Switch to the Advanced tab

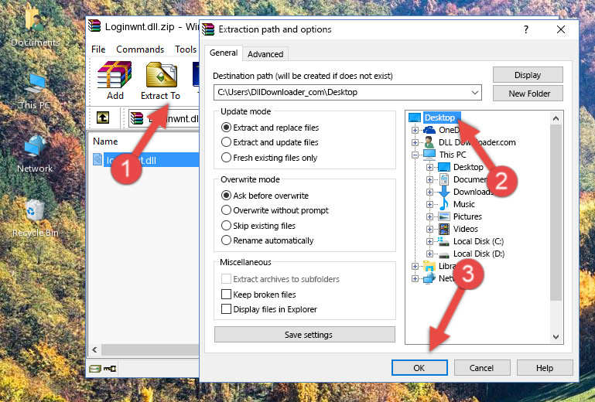(265, 54)
